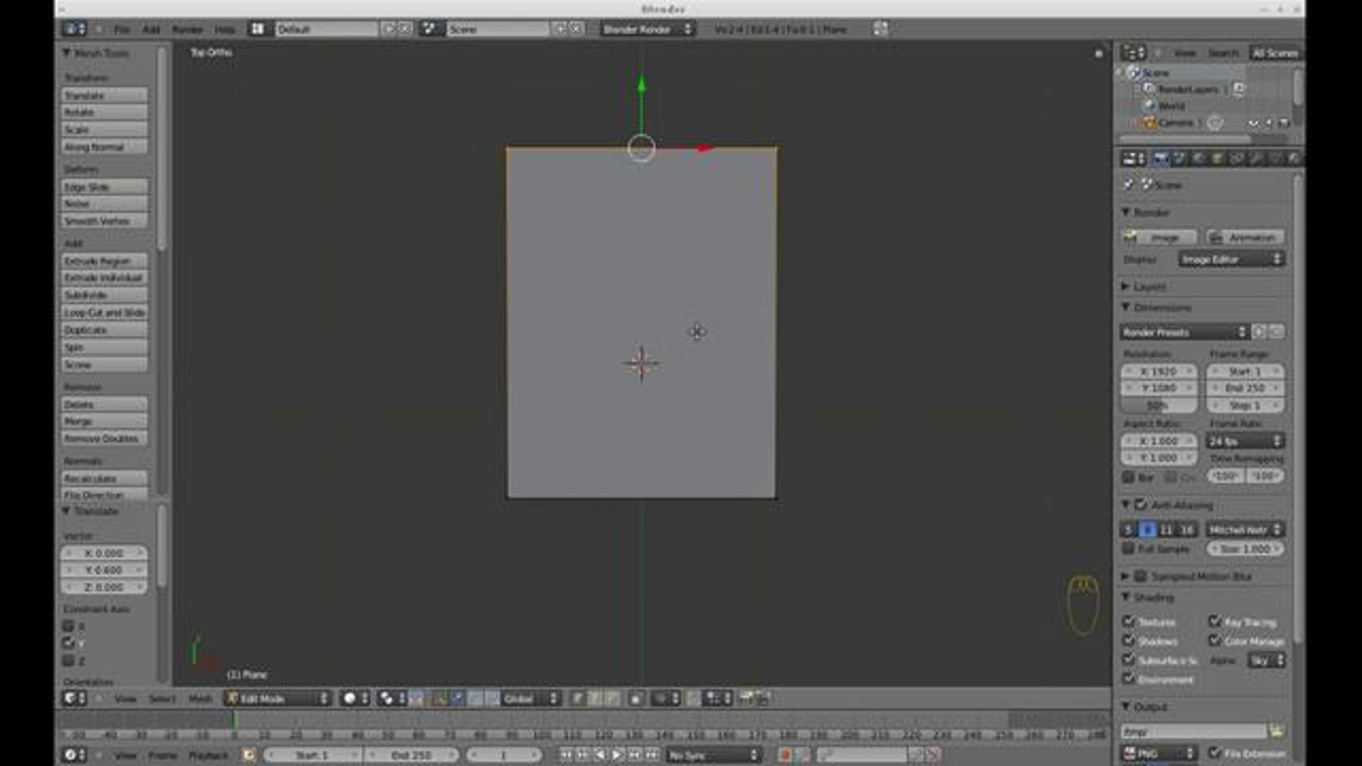This screenshot has height=766, width=1362.
Task: Open the File menu
Action: click(x=121, y=30)
